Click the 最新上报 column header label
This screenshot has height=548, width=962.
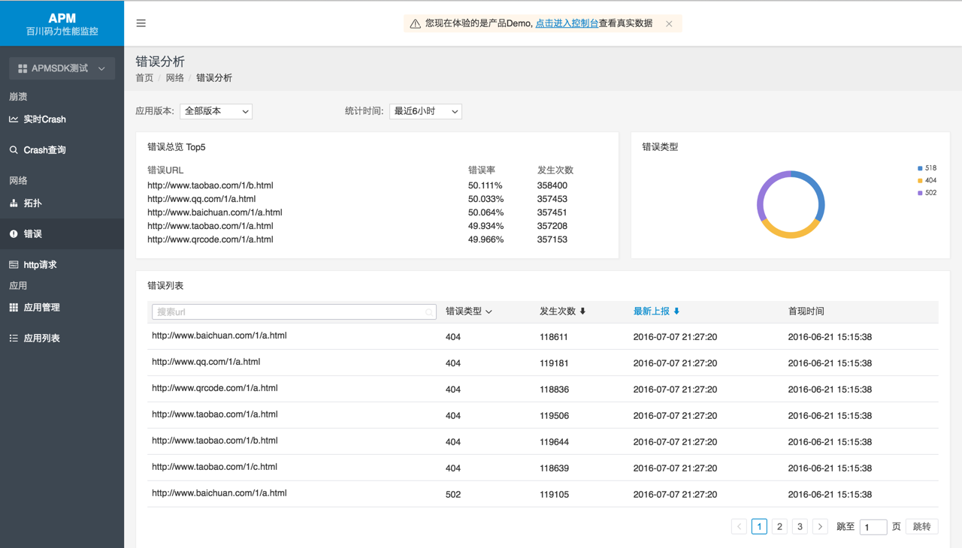point(652,312)
